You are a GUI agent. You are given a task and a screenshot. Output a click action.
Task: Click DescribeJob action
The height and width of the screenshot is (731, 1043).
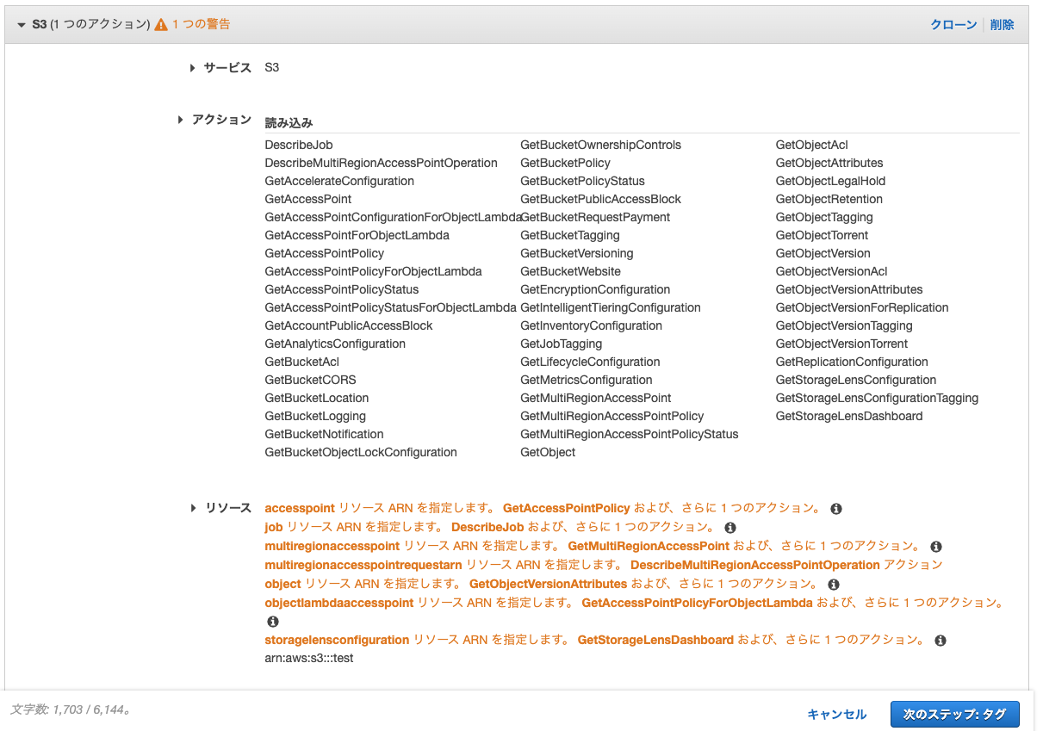299,145
